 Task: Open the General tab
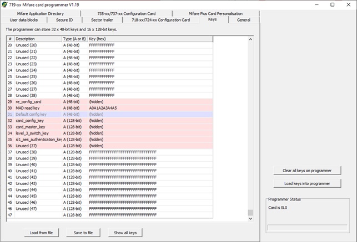pos(244,20)
